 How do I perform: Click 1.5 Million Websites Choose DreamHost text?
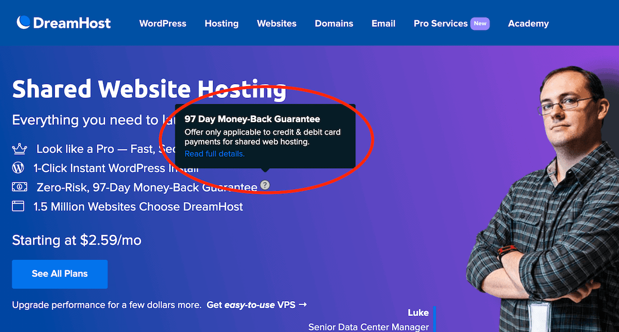[x=138, y=207]
